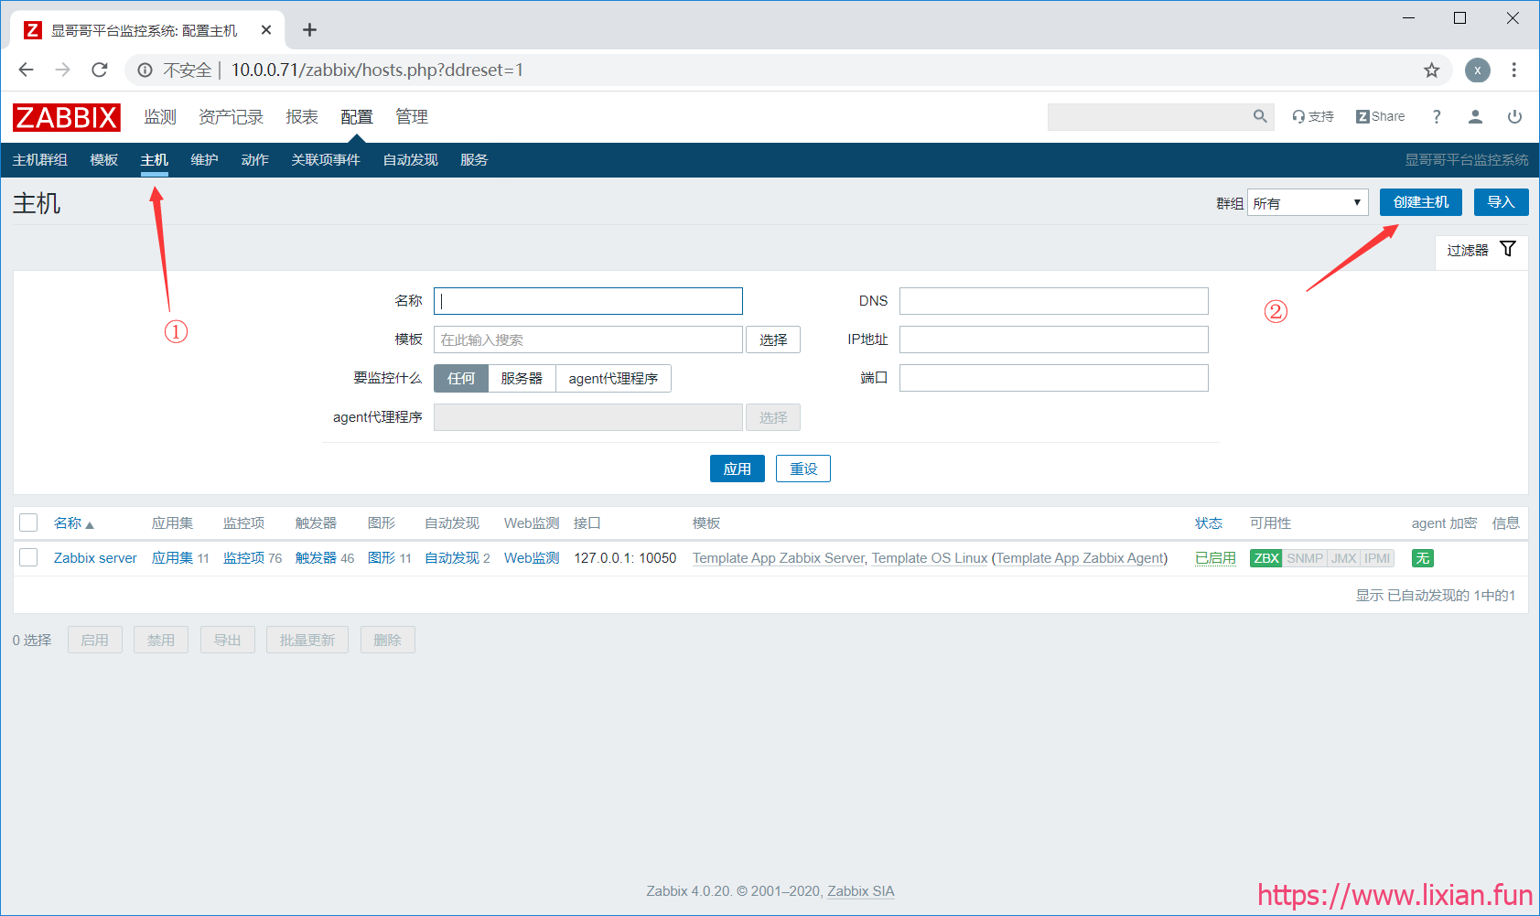Click the logout power icon
1540x916 pixels.
pos(1514,116)
